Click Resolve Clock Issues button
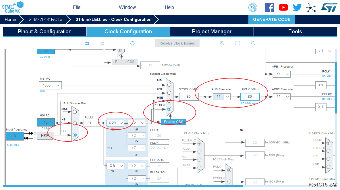The height and width of the screenshot is (190, 340). [x=177, y=43]
